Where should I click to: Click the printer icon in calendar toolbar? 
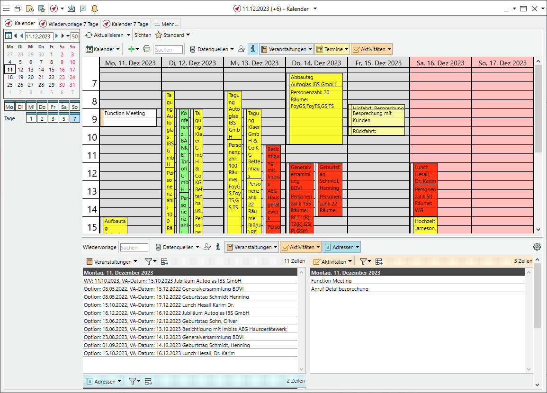(147, 49)
